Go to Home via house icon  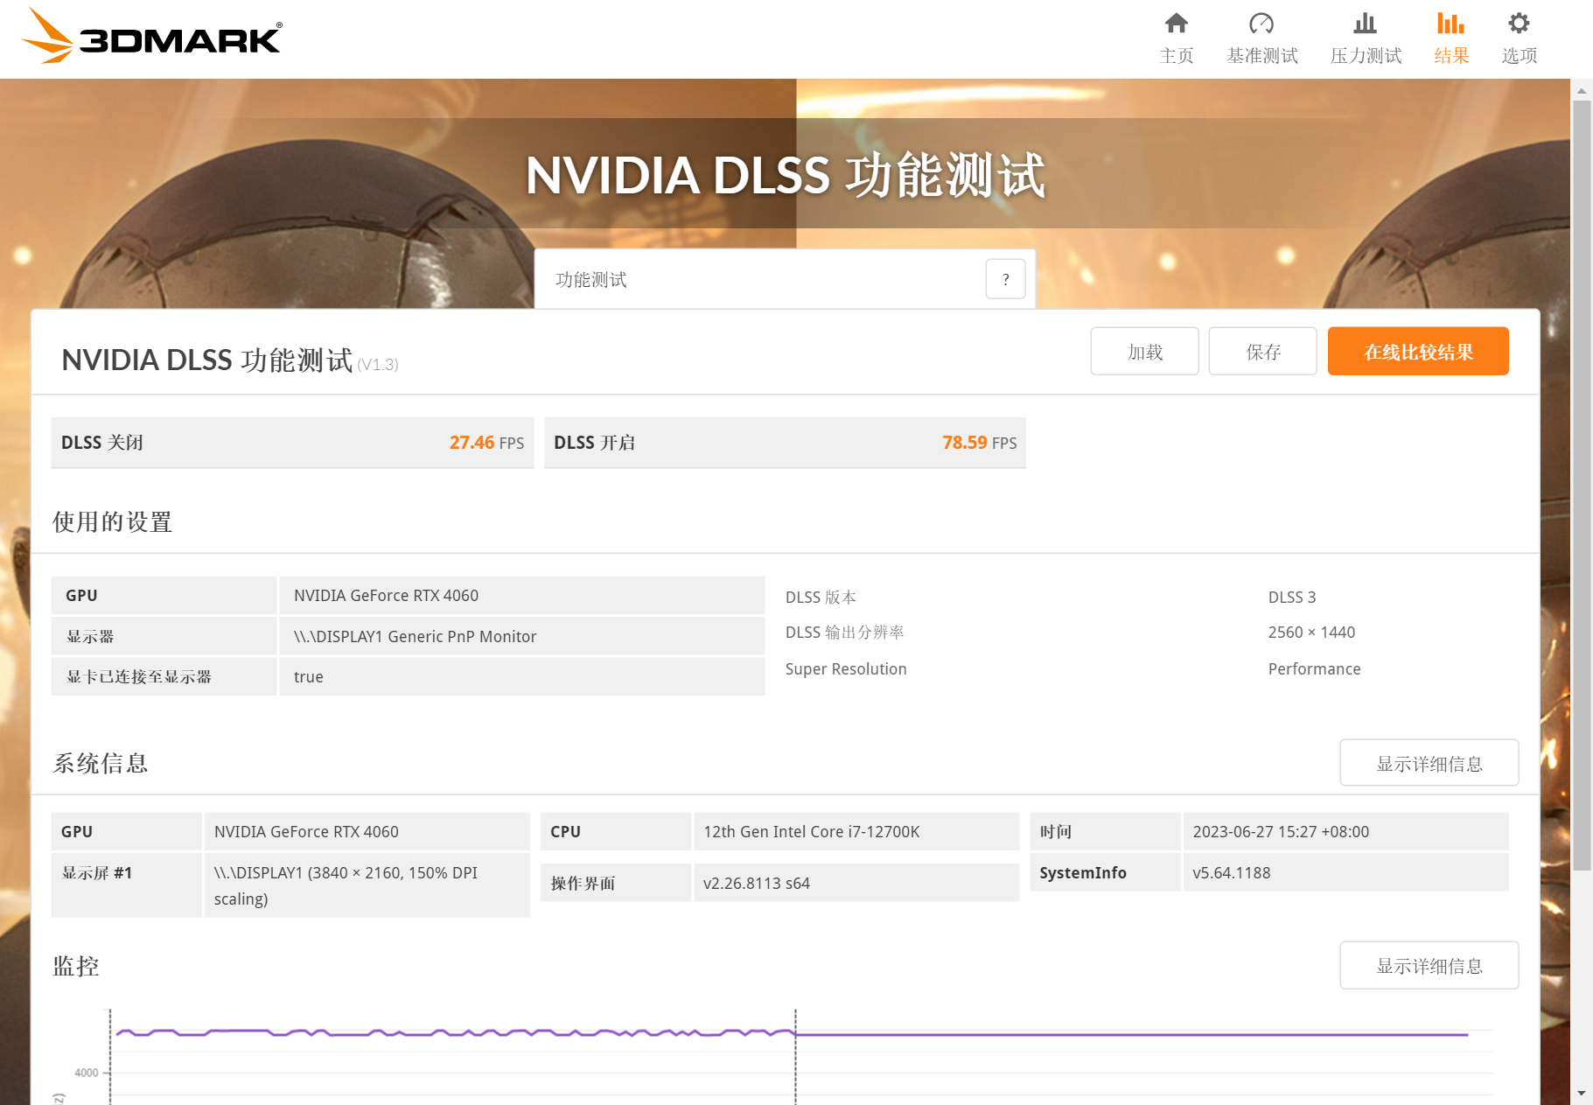[x=1176, y=24]
